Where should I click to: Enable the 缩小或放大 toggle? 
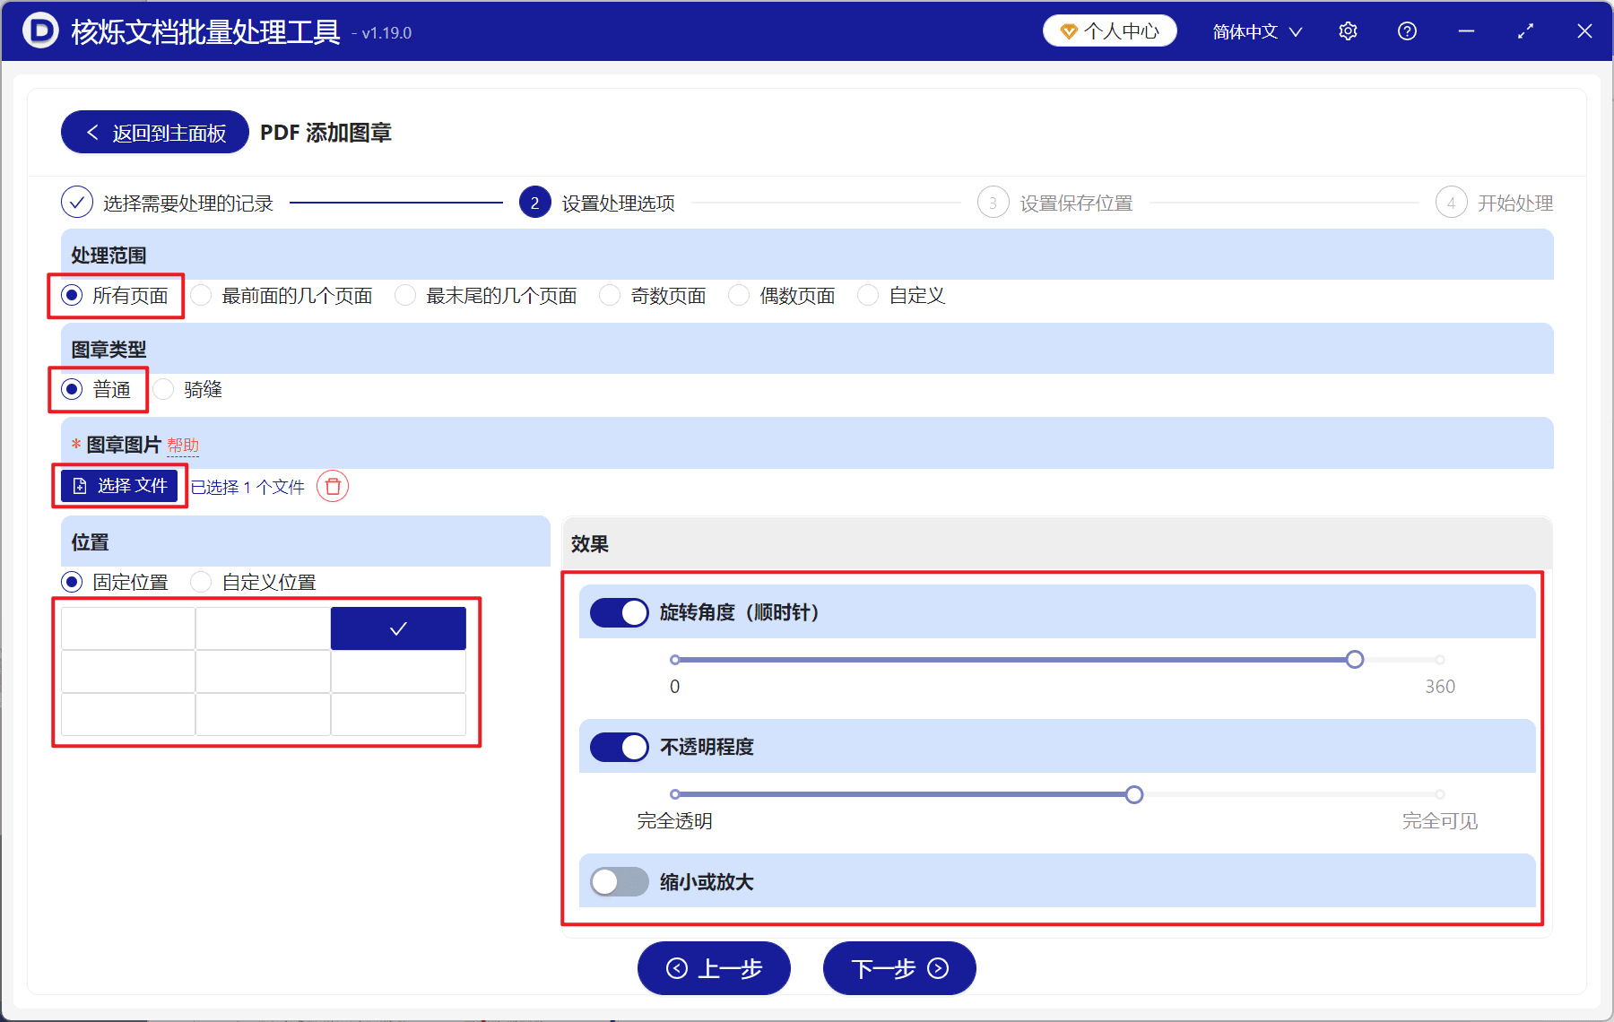[x=618, y=882]
